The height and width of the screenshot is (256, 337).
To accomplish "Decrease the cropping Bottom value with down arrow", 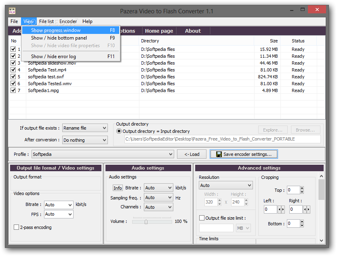I will click(x=302, y=225).
